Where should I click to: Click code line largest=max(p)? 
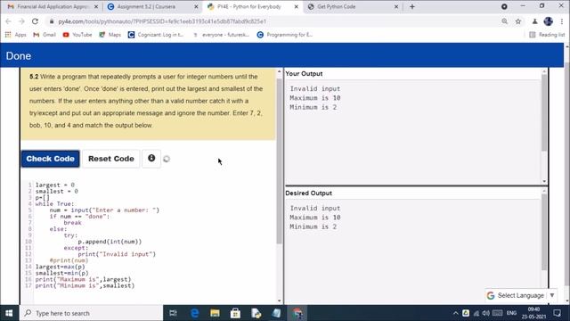60,267
